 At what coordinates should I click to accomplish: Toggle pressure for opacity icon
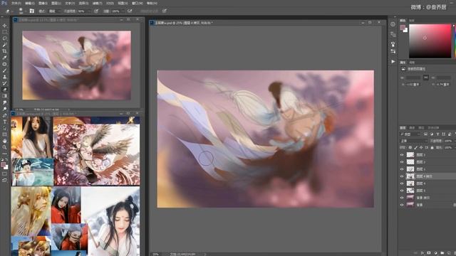pos(96,11)
